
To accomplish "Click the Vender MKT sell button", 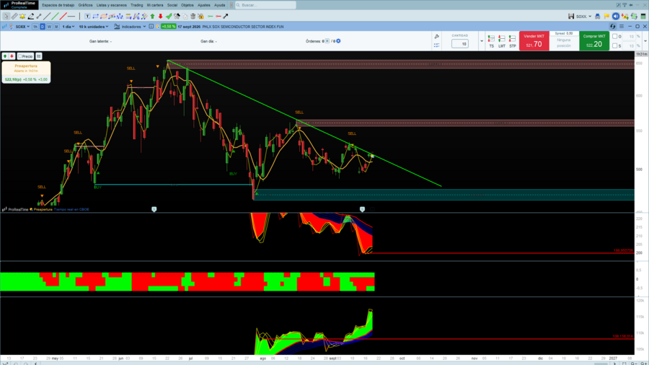I will pyautogui.click(x=534, y=41).
